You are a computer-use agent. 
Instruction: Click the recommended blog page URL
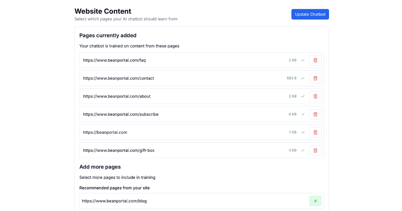point(114,201)
